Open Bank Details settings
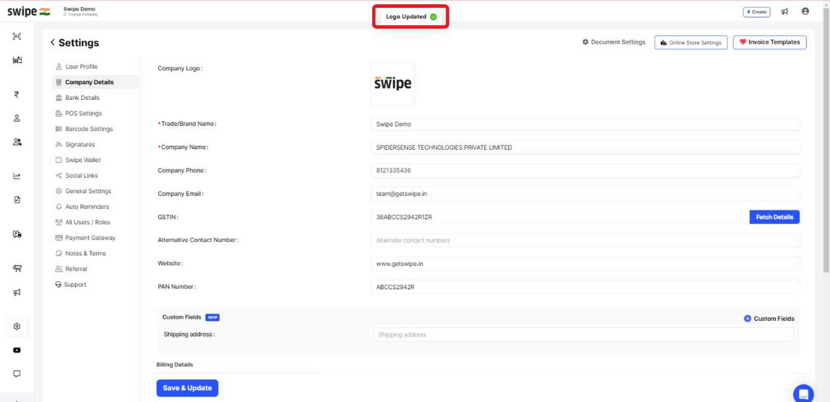Image resolution: width=830 pixels, height=402 pixels. point(96,98)
